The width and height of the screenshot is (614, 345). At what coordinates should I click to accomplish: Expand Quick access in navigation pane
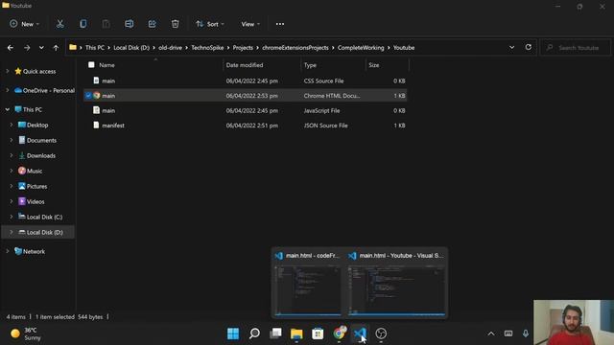[7, 71]
